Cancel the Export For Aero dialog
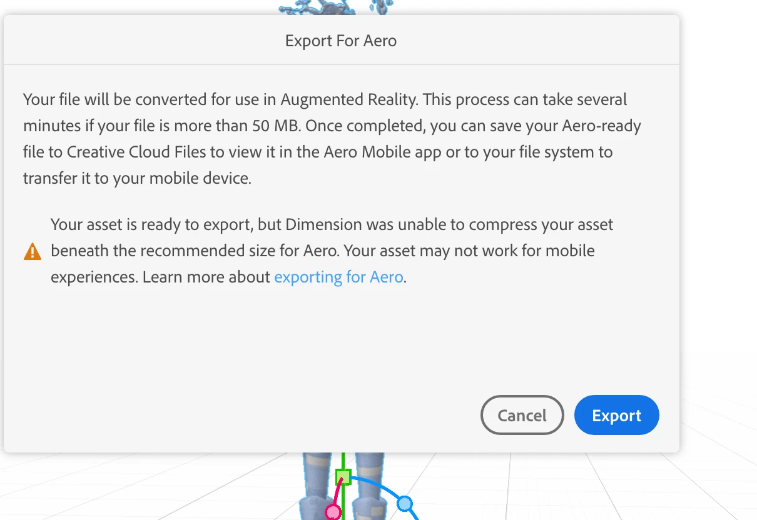Viewport: 757px width, 520px height. pyautogui.click(x=522, y=415)
